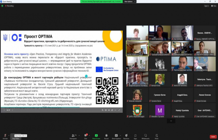The width and height of the screenshot is (218, 140).
Task: Open the Reactions menu
Action: tap(126, 136)
